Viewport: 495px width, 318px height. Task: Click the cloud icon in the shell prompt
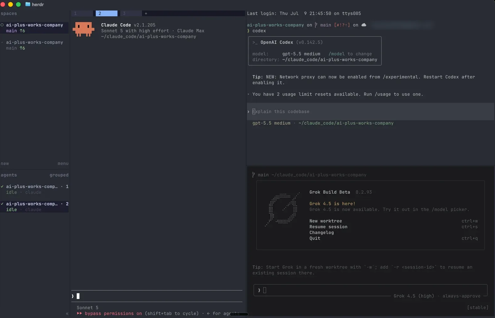tap(364, 25)
